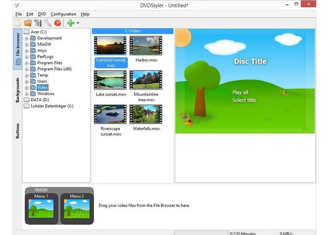The width and height of the screenshot is (329, 235).
Task: Select the Lake sunset.mov thumbnail
Action: pyautogui.click(x=110, y=80)
